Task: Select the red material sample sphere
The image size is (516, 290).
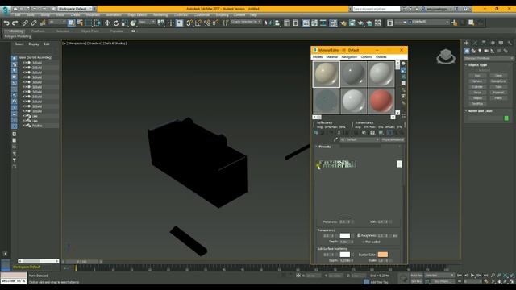Action: tap(381, 101)
